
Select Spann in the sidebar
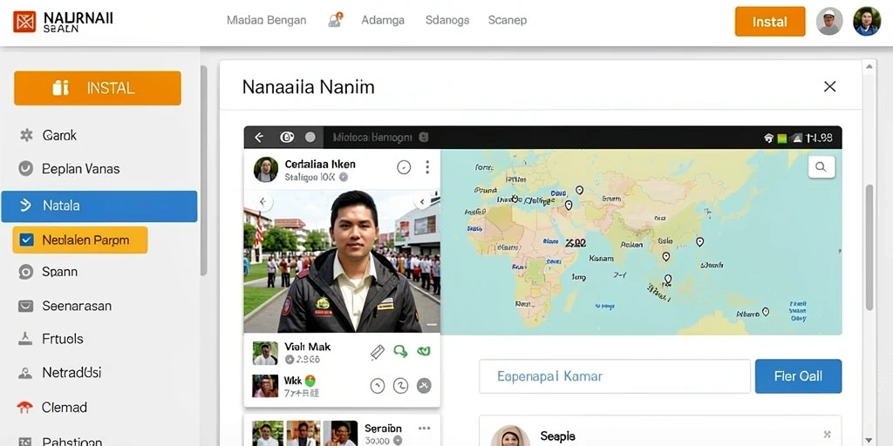(59, 272)
